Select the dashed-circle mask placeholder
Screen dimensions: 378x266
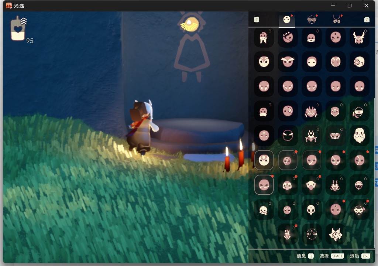(312, 234)
